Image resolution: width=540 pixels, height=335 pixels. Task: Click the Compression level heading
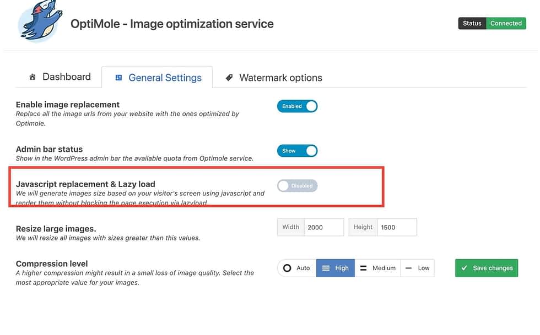52,264
